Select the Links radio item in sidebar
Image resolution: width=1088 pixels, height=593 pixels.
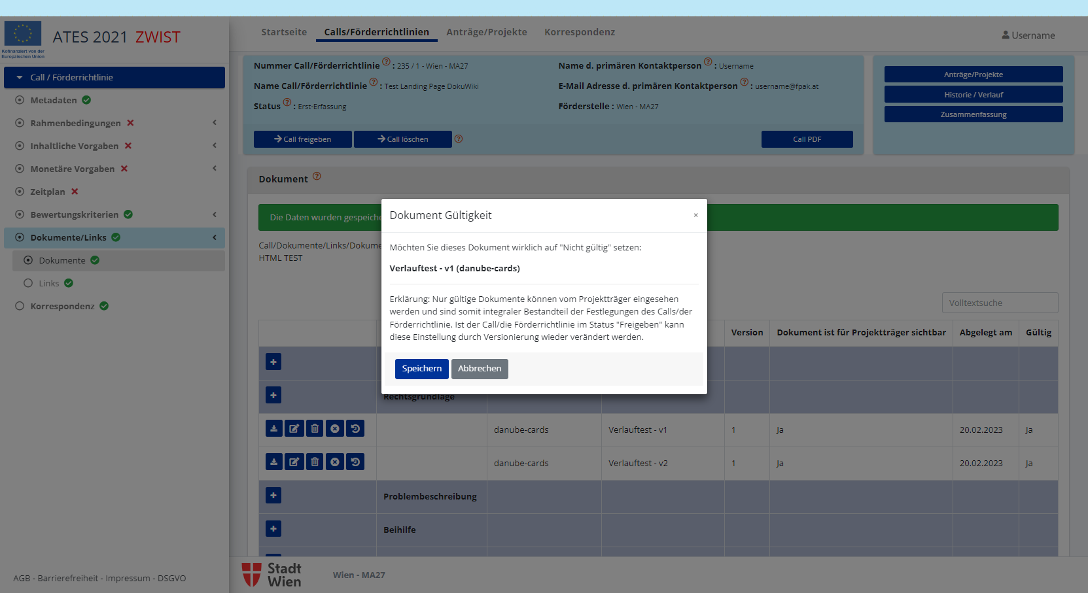tap(28, 283)
